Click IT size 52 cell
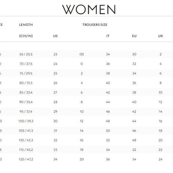 [108, 140]
